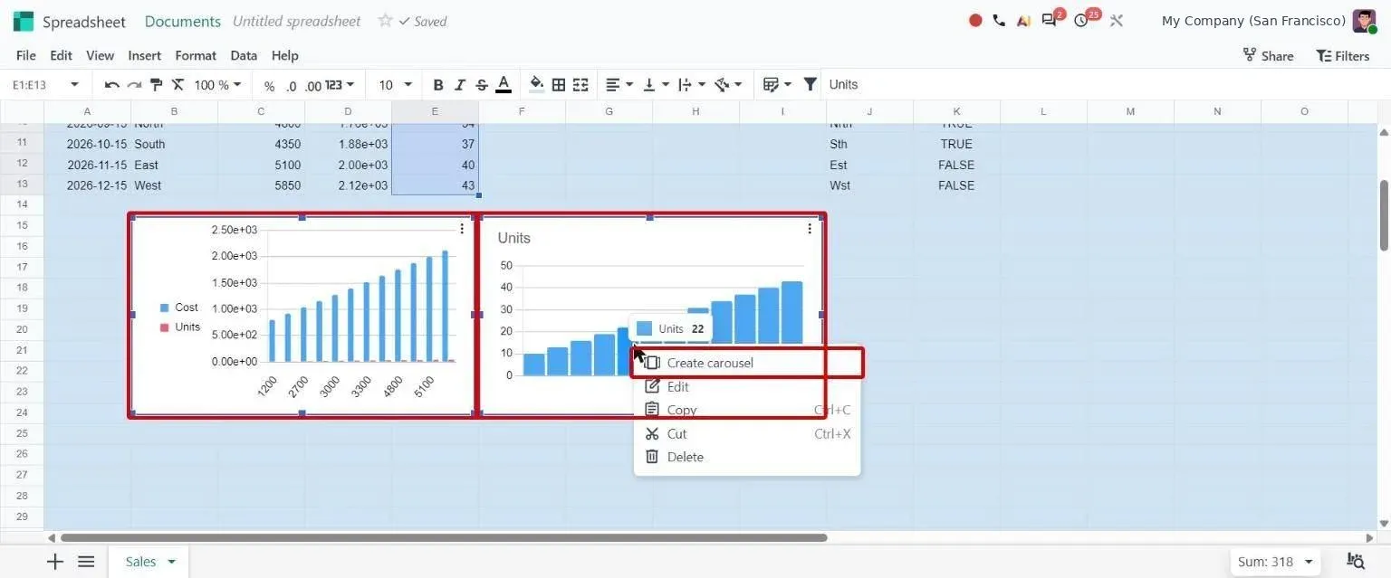Toggle the favorite star icon
This screenshot has height=578, width=1391.
385,21
